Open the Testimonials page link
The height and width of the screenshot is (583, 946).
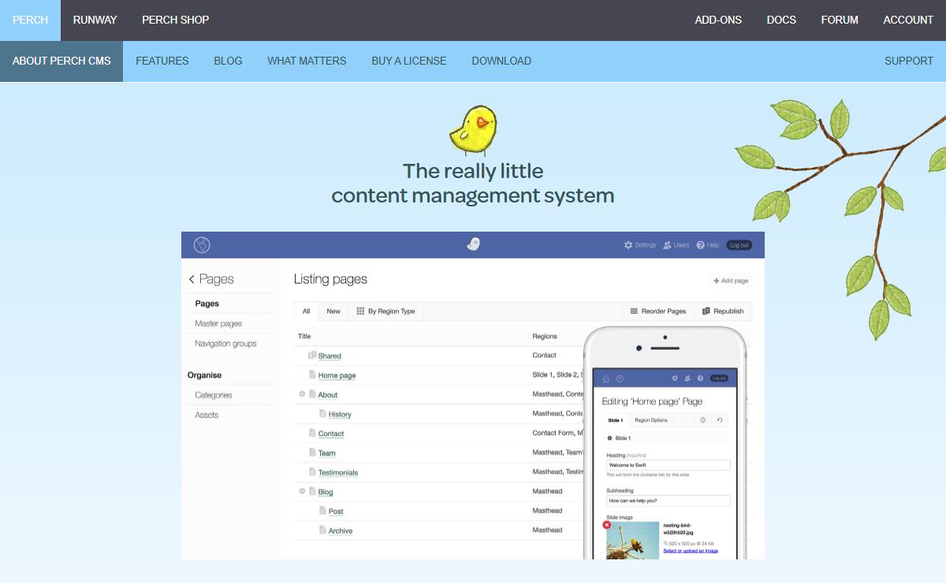point(338,473)
